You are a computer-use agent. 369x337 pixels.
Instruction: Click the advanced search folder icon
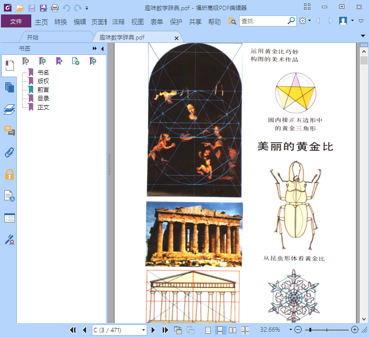tap(232, 21)
